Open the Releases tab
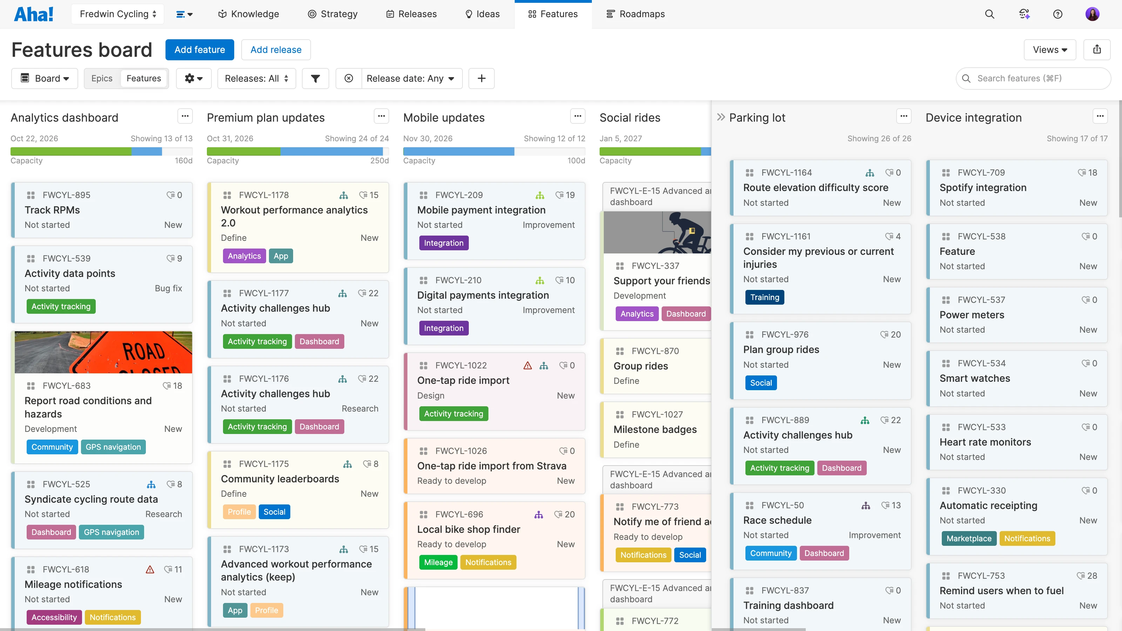 point(411,14)
